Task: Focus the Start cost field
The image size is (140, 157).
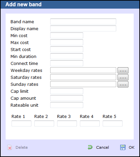Action: (x=67, y=49)
